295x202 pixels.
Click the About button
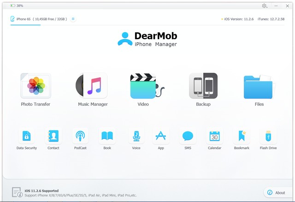(277, 192)
